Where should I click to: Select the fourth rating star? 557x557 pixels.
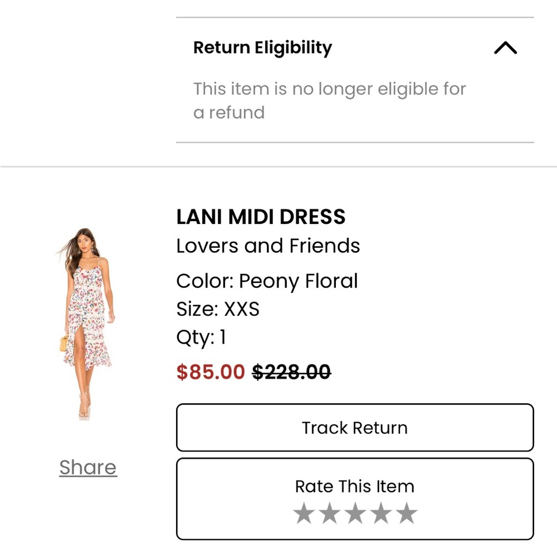coord(381,514)
